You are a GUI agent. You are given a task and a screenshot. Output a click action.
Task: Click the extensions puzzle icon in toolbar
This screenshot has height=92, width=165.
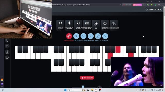coord(159,5)
